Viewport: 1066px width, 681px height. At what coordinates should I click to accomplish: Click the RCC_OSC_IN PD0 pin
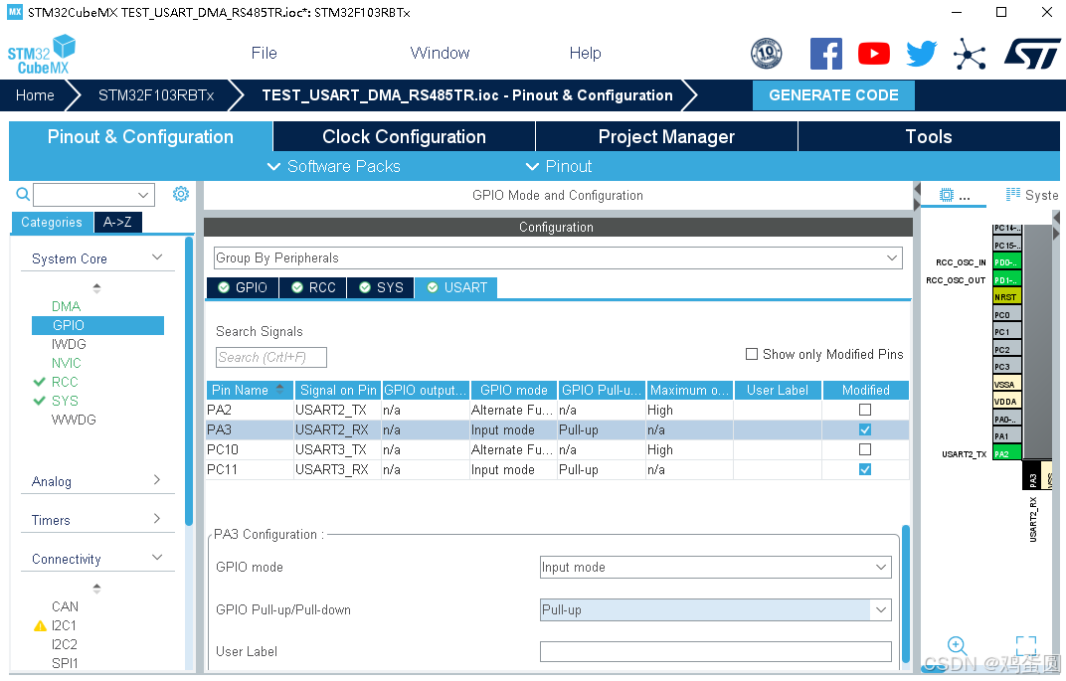click(x=1007, y=262)
